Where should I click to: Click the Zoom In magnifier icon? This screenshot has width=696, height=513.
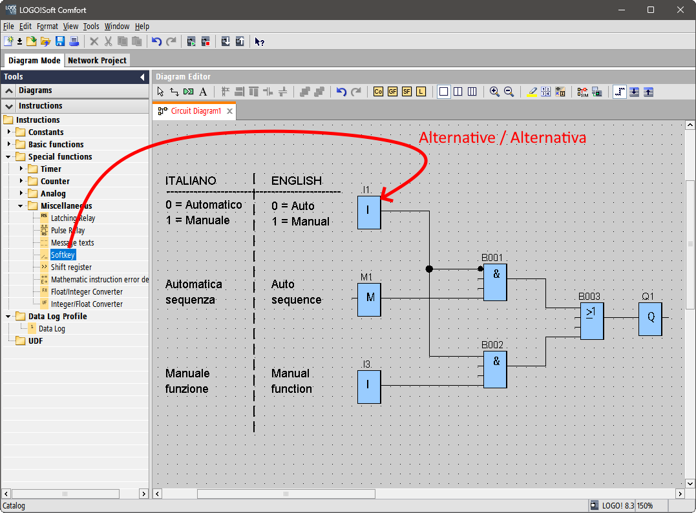pyautogui.click(x=494, y=92)
